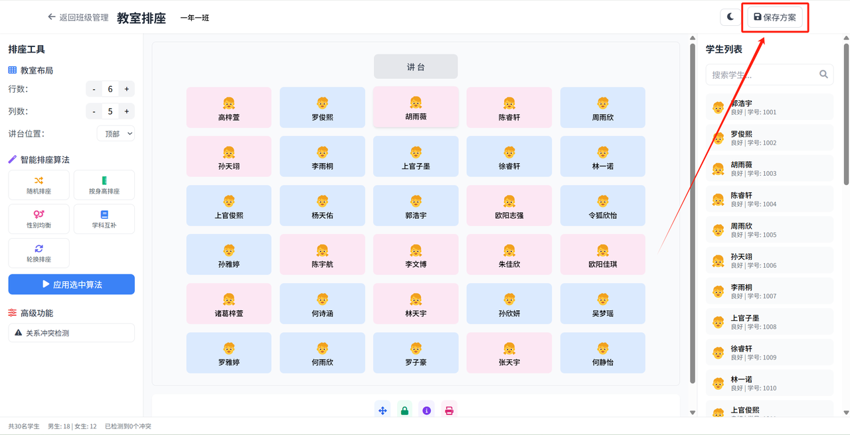
Task: Open the 讲台位置 position dropdown
Action: tap(116, 133)
